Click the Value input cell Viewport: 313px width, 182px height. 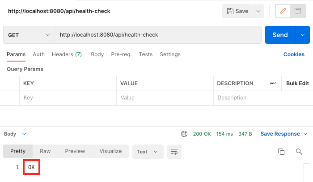pyautogui.click(x=165, y=98)
